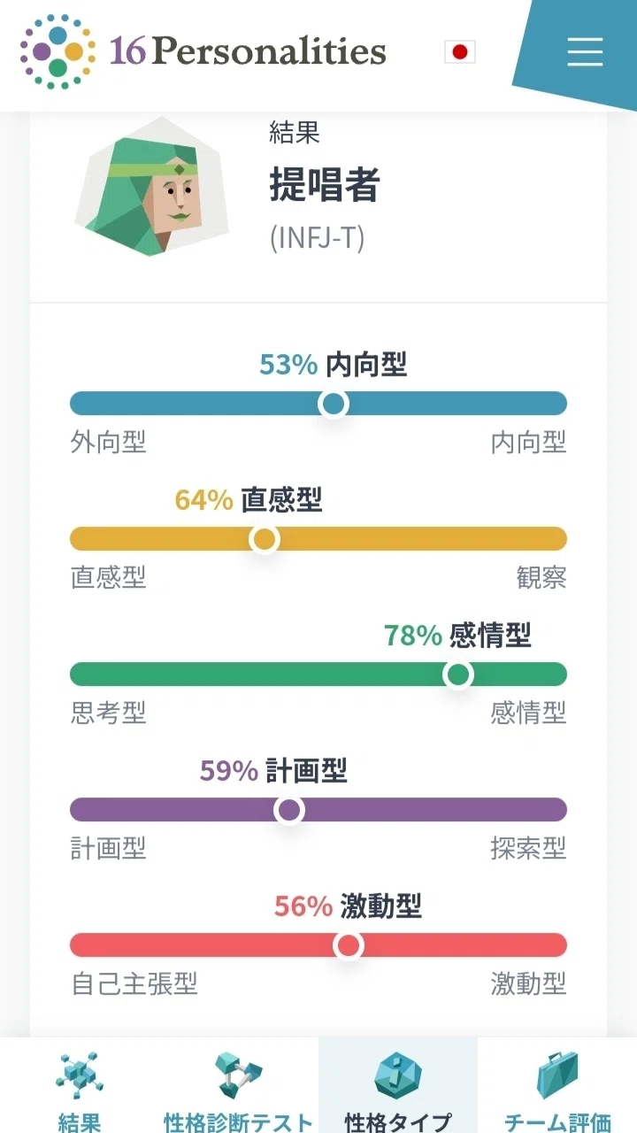Click the 53% 内向型 label
This screenshot has height=1133, width=637.
334,364
